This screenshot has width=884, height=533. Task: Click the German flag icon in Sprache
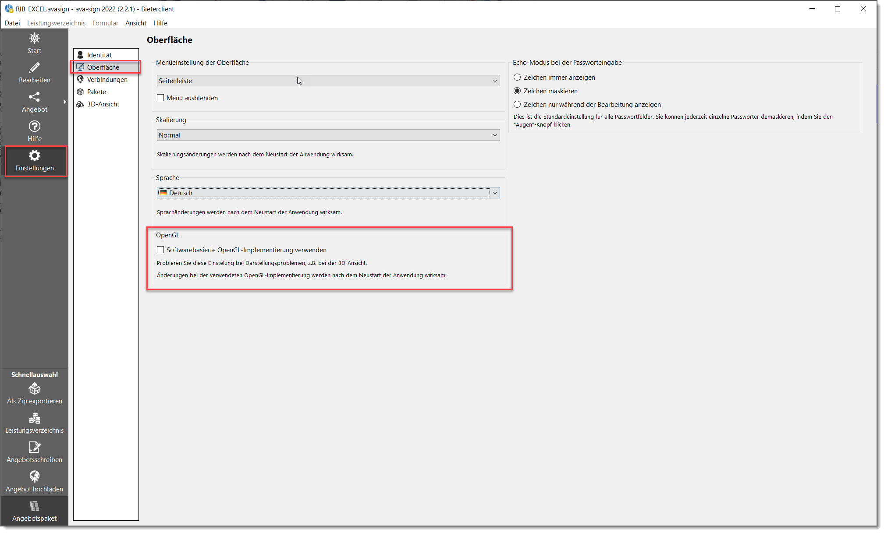163,193
